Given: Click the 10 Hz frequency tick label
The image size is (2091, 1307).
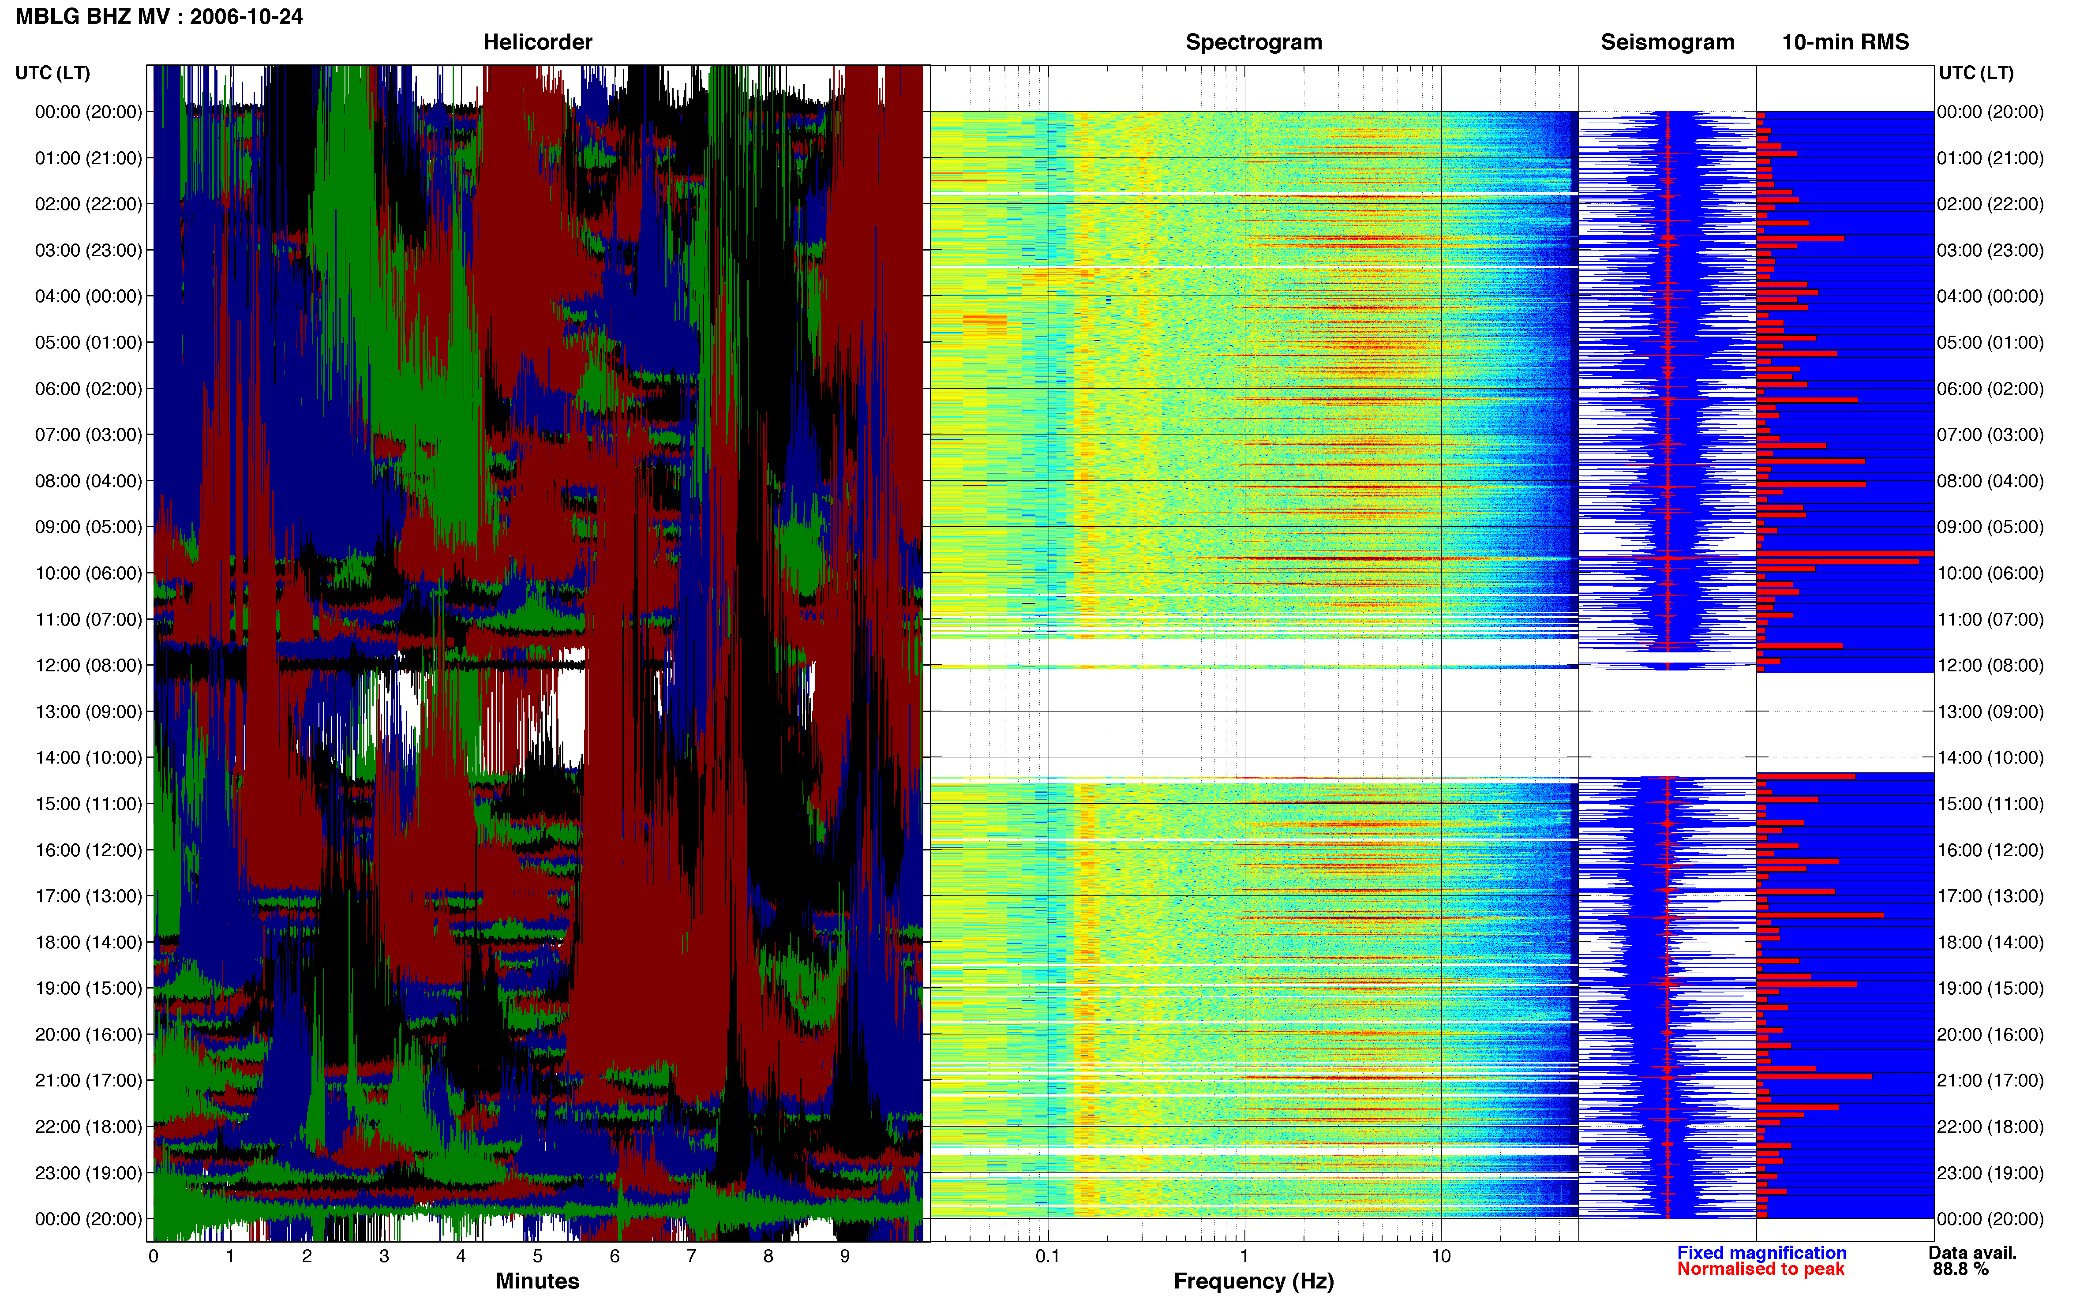Looking at the screenshot, I should click(1440, 1256).
